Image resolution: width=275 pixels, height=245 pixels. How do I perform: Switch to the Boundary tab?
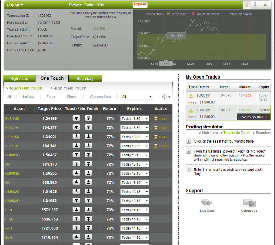pos(85,79)
